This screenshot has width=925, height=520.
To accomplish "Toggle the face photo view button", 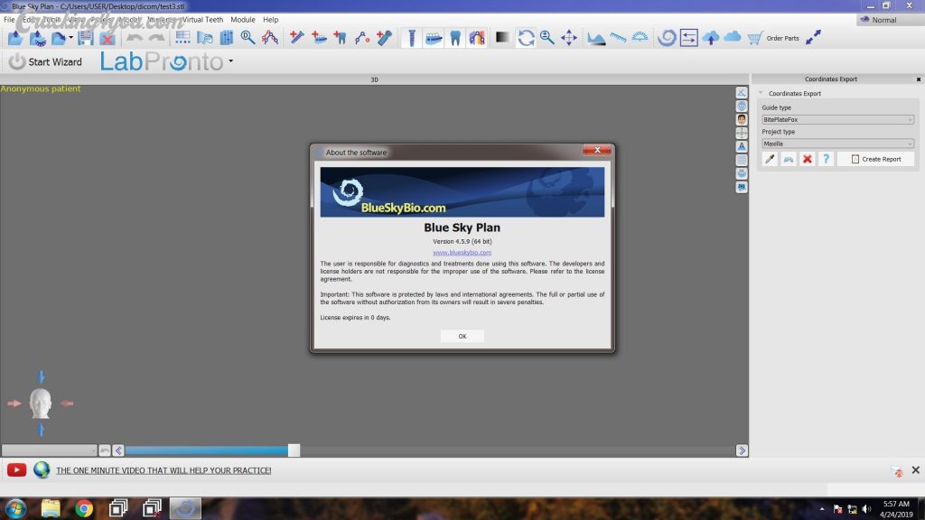I will tap(742, 119).
